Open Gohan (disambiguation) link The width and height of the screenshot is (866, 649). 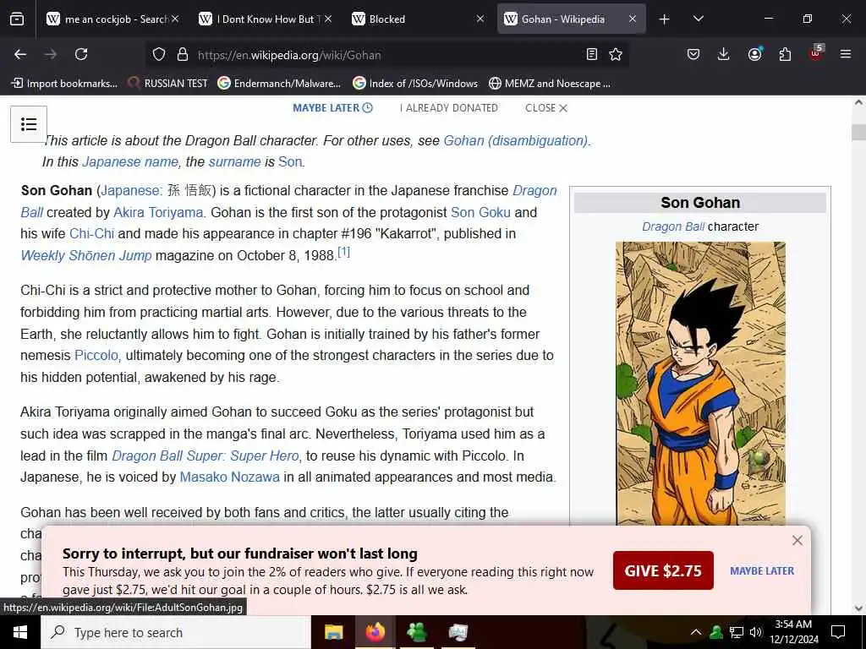click(516, 141)
